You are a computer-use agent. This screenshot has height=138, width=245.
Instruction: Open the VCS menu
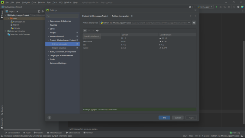pos(61,2)
